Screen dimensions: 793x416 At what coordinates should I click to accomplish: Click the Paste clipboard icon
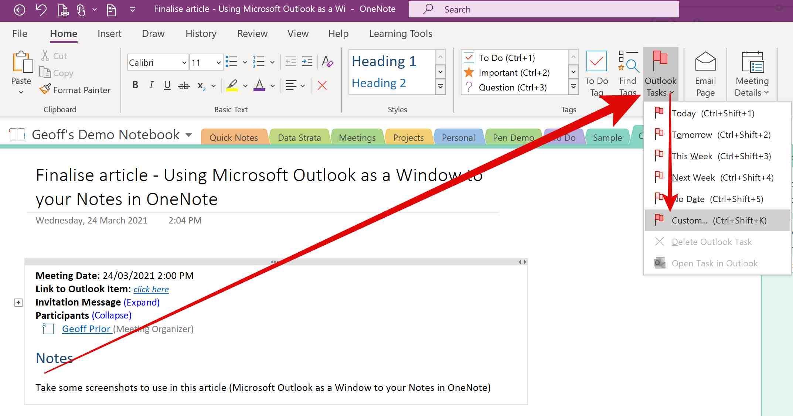tap(23, 62)
